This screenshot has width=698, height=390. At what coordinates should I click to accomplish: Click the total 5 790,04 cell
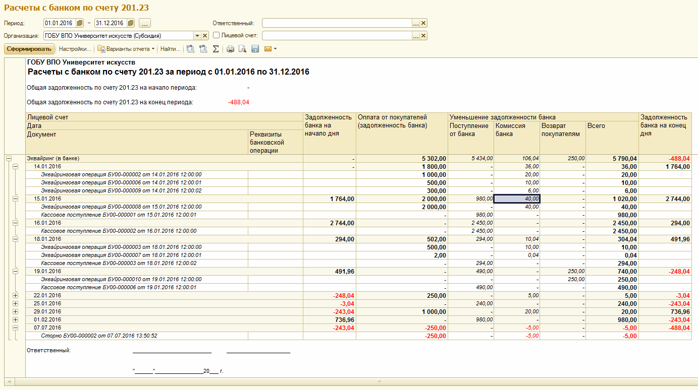tap(612, 158)
